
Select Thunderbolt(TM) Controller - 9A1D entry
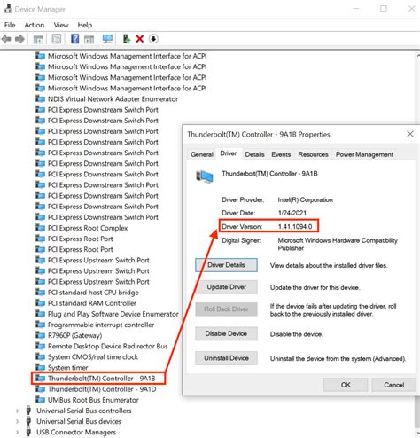tap(102, 389)
